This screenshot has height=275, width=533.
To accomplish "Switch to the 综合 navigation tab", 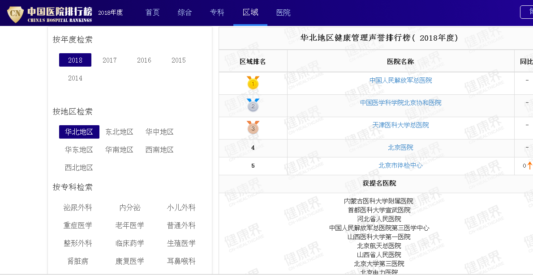I will click(185, 13).
